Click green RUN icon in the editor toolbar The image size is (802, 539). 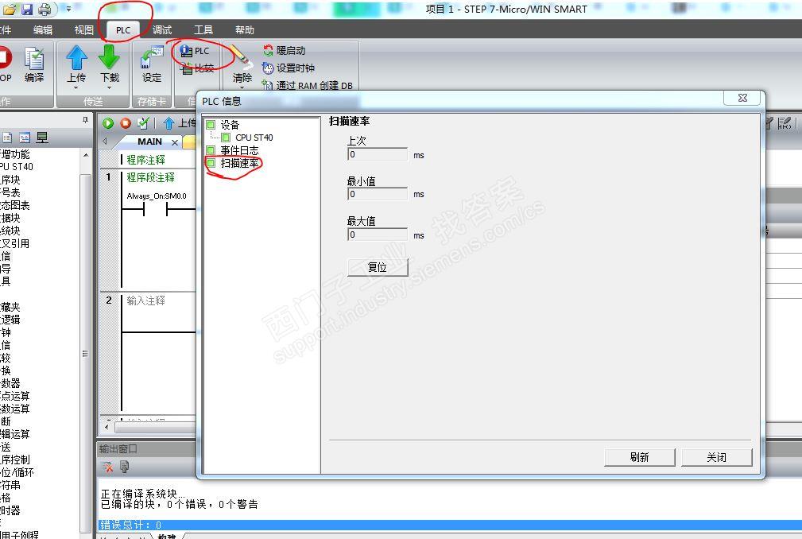(108, 123)
